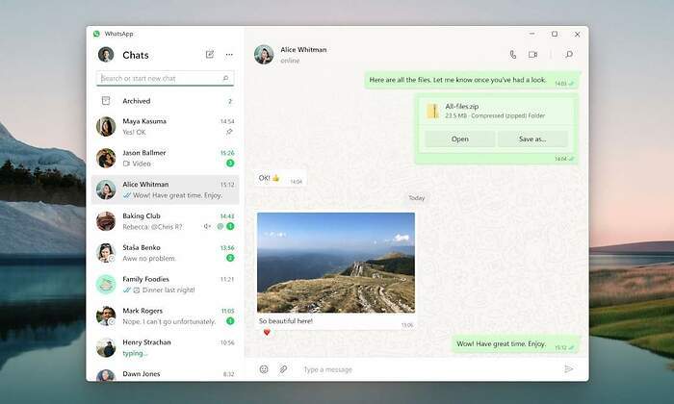Screen dimensions: 674x404
Task: Open the Mark Rogers chat
Action: (165, 316)
